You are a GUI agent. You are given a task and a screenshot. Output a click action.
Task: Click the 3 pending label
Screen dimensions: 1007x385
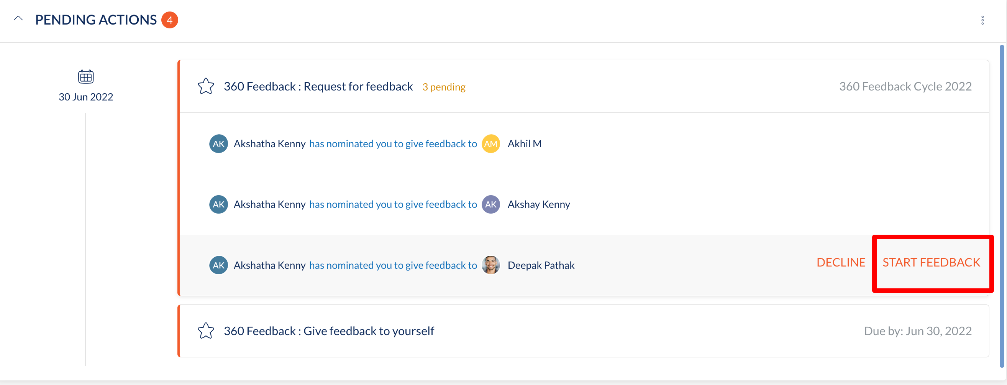[444, 87]
